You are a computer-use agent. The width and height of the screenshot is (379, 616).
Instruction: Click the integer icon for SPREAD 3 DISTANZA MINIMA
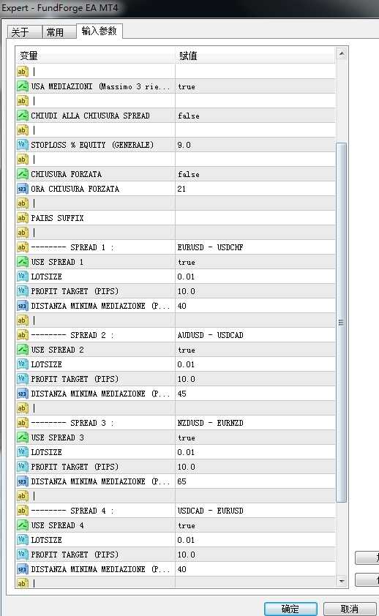pyautogui.click(x=23, y=481)
